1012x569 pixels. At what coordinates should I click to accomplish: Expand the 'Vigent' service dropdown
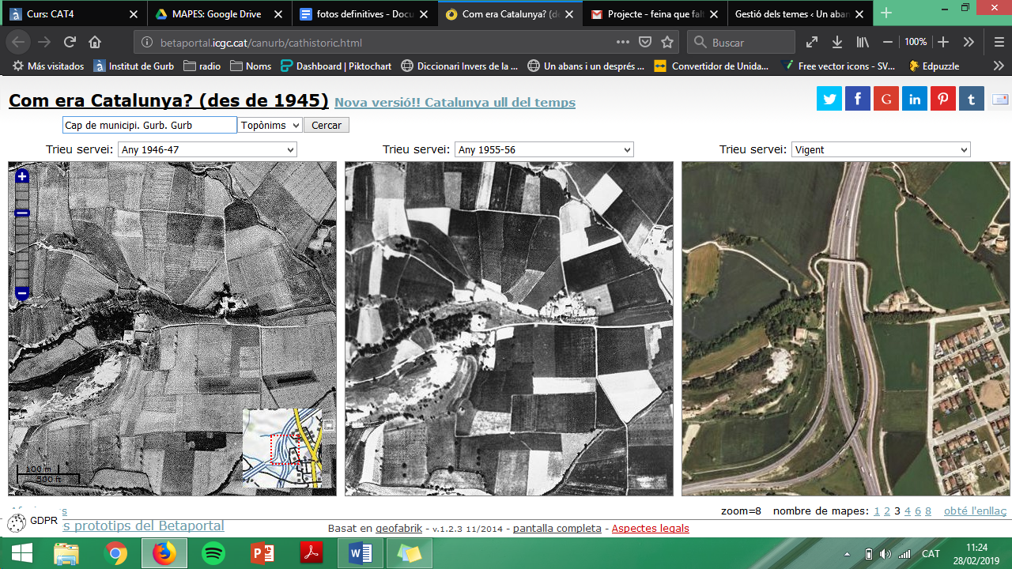click(881, 149)
